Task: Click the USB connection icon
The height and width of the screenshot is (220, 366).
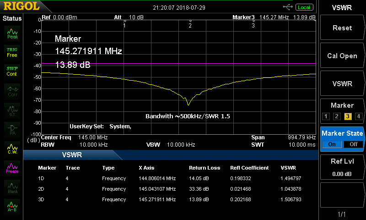Action: [x=288, y=7]
